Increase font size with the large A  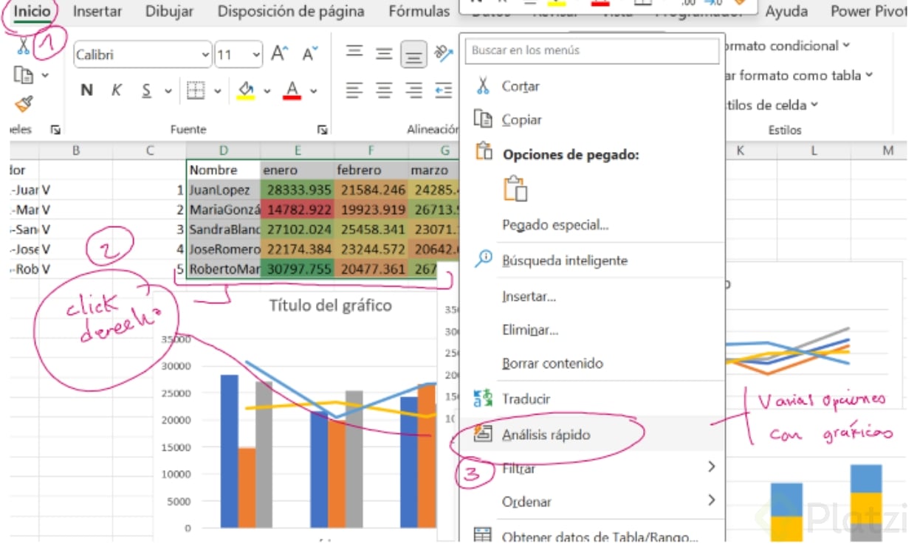coord(279,54)
